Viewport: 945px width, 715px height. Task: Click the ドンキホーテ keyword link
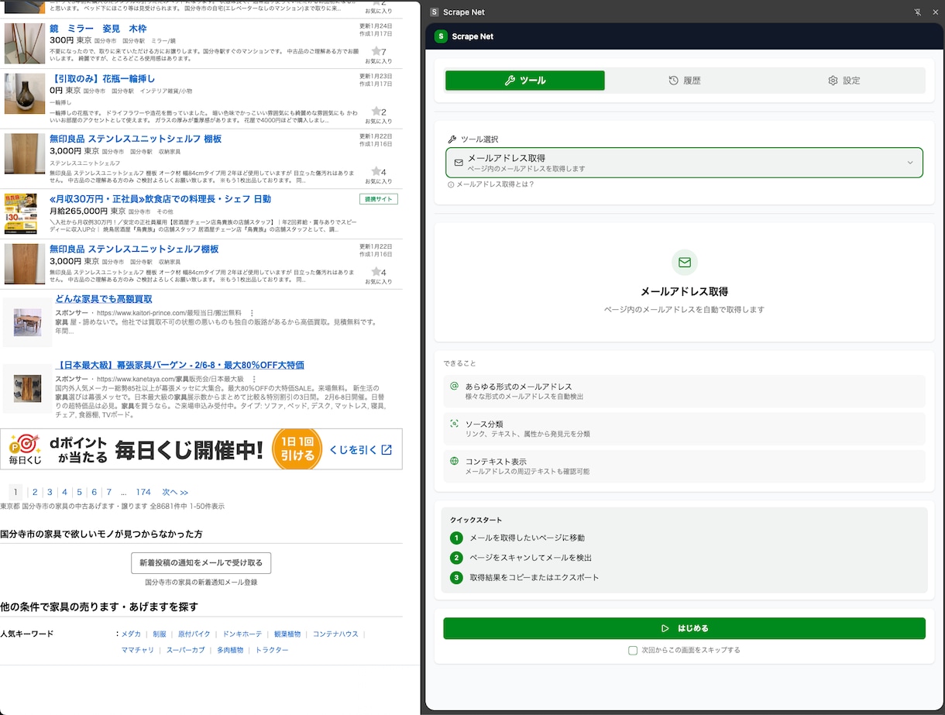coord(242,634)
